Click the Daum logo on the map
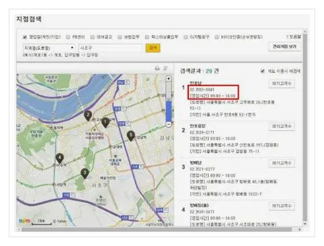324x246 pixels. [24, 221]
